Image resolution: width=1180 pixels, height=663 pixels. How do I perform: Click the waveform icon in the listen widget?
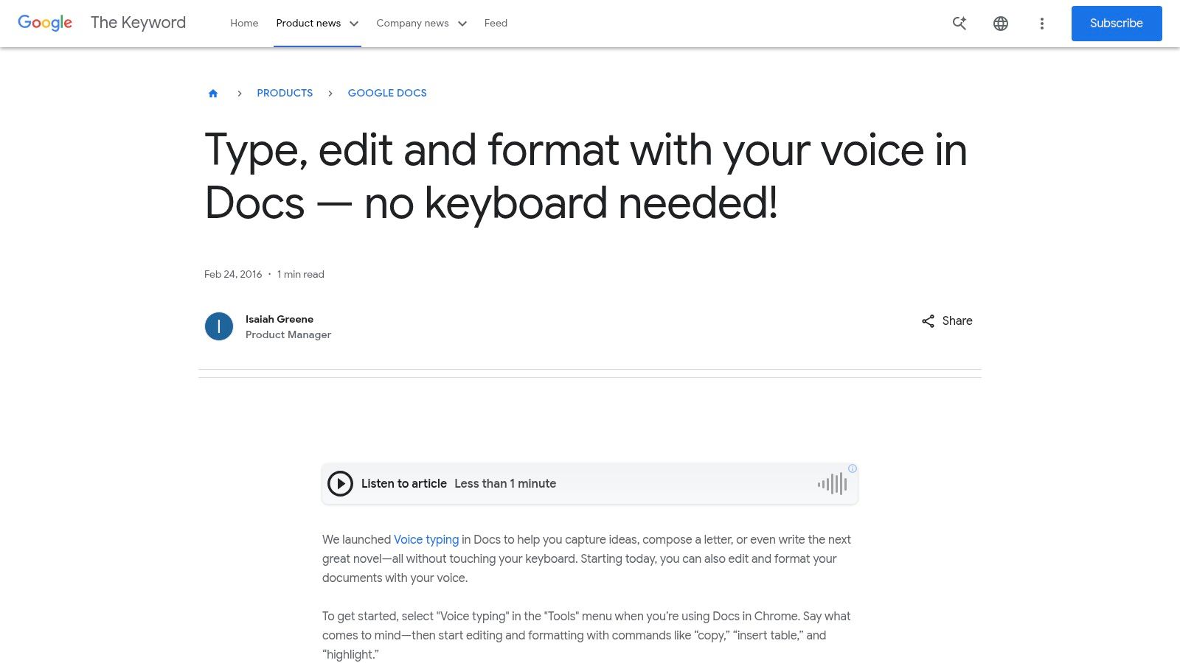tap(831, 483)
